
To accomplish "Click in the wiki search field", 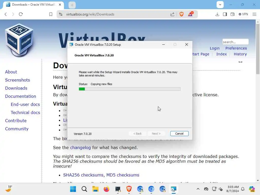I will pos(235,42).
